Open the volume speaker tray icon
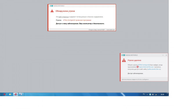 [153, 94]
